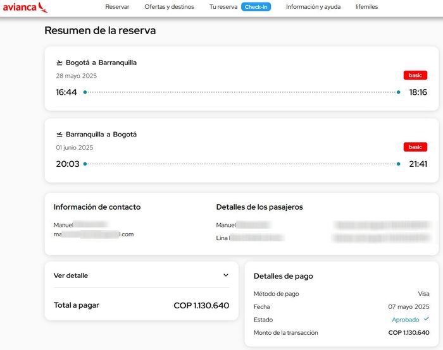Select basic fare badge on 28 mayo flight
The image size is (443, 350).
pos(415,75)
